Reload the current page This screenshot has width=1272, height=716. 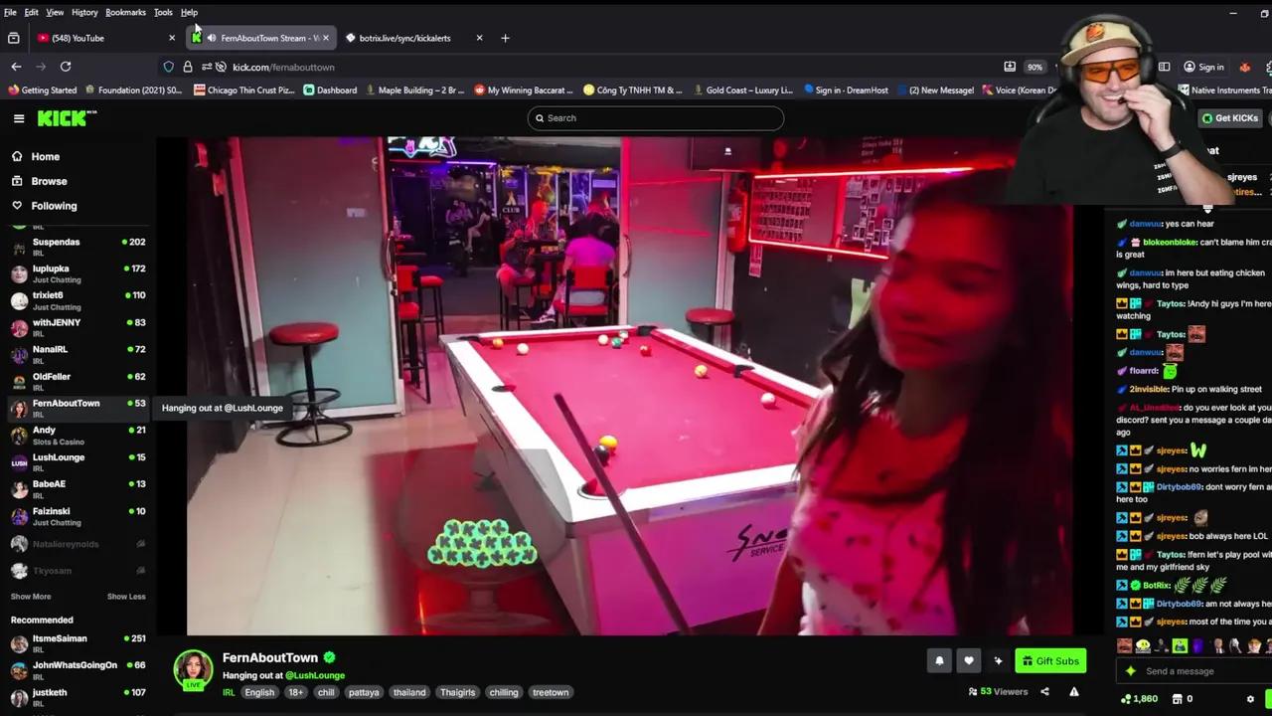(x=66, y=67)
